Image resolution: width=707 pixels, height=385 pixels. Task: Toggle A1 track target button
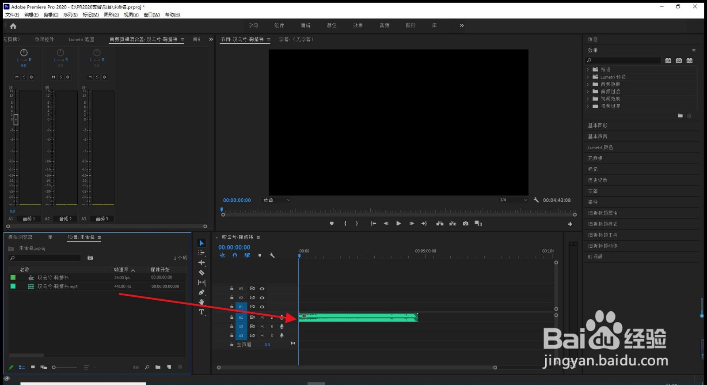tap(241, 317)
